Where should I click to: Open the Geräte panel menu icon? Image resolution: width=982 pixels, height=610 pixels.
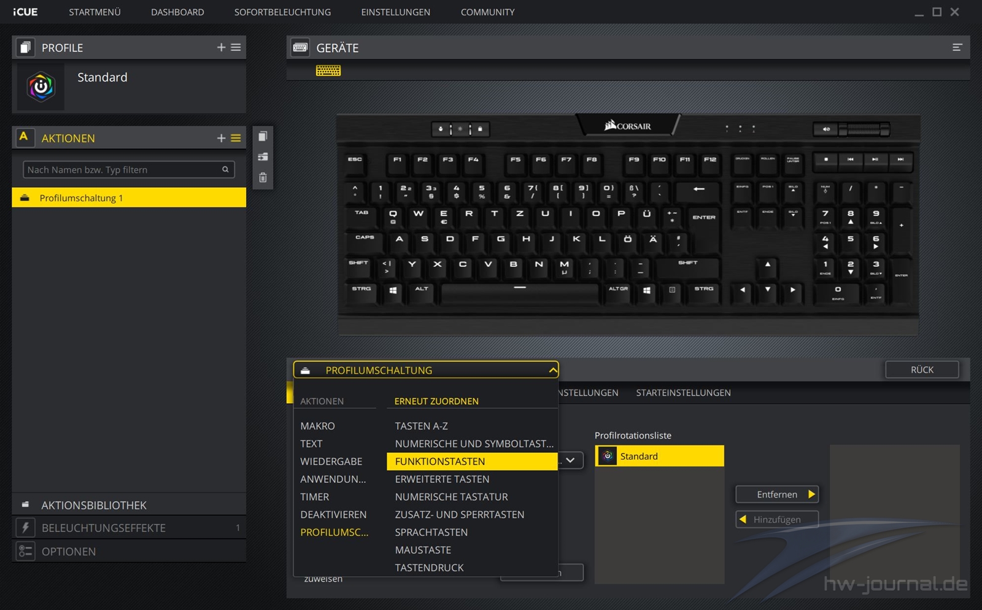click(957, 47)
